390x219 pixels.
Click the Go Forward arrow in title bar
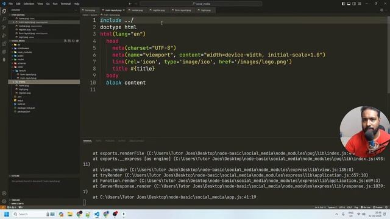[x=136, y=4]
